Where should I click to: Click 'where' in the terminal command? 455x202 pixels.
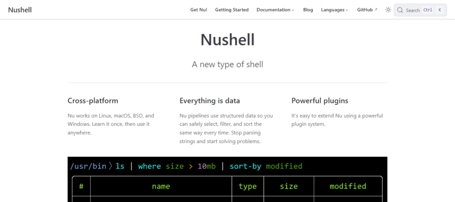[149, 166]
